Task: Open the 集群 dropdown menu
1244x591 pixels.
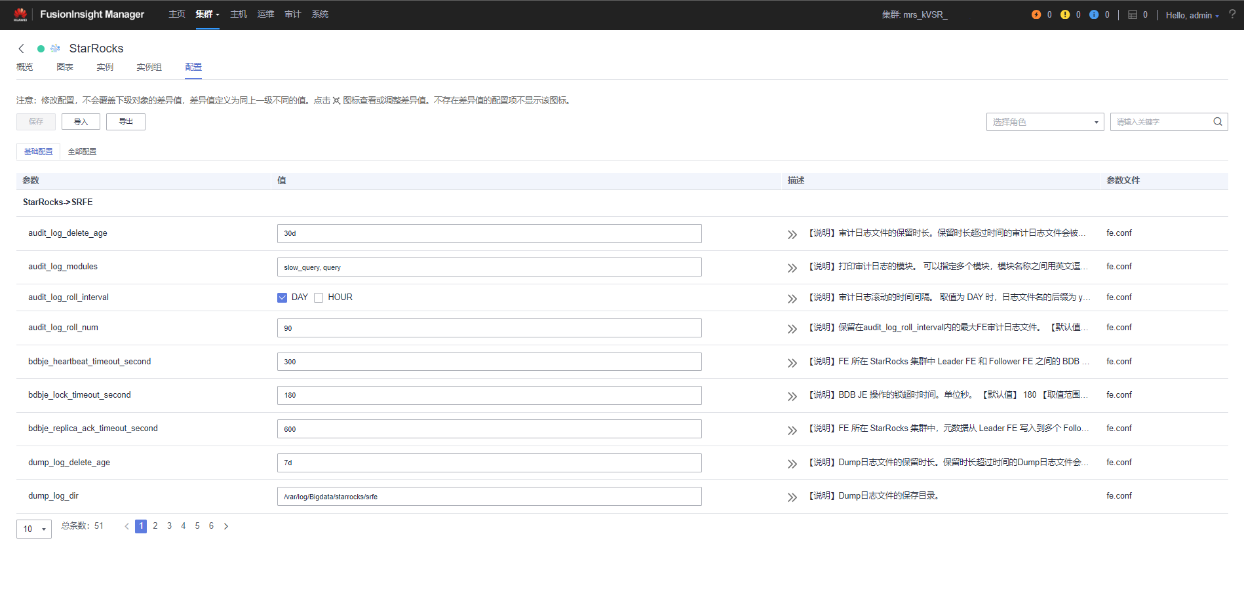Action: point(207,14)
